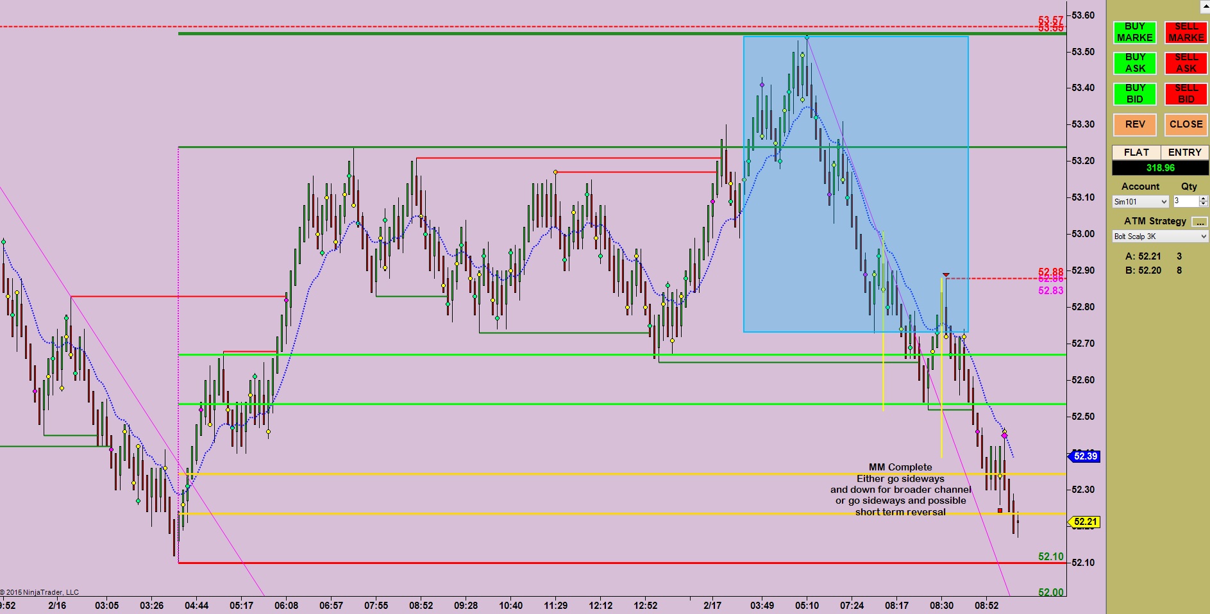Click the ATM Strategy label
The image size is (1210, 614).
coord(1155,221)
